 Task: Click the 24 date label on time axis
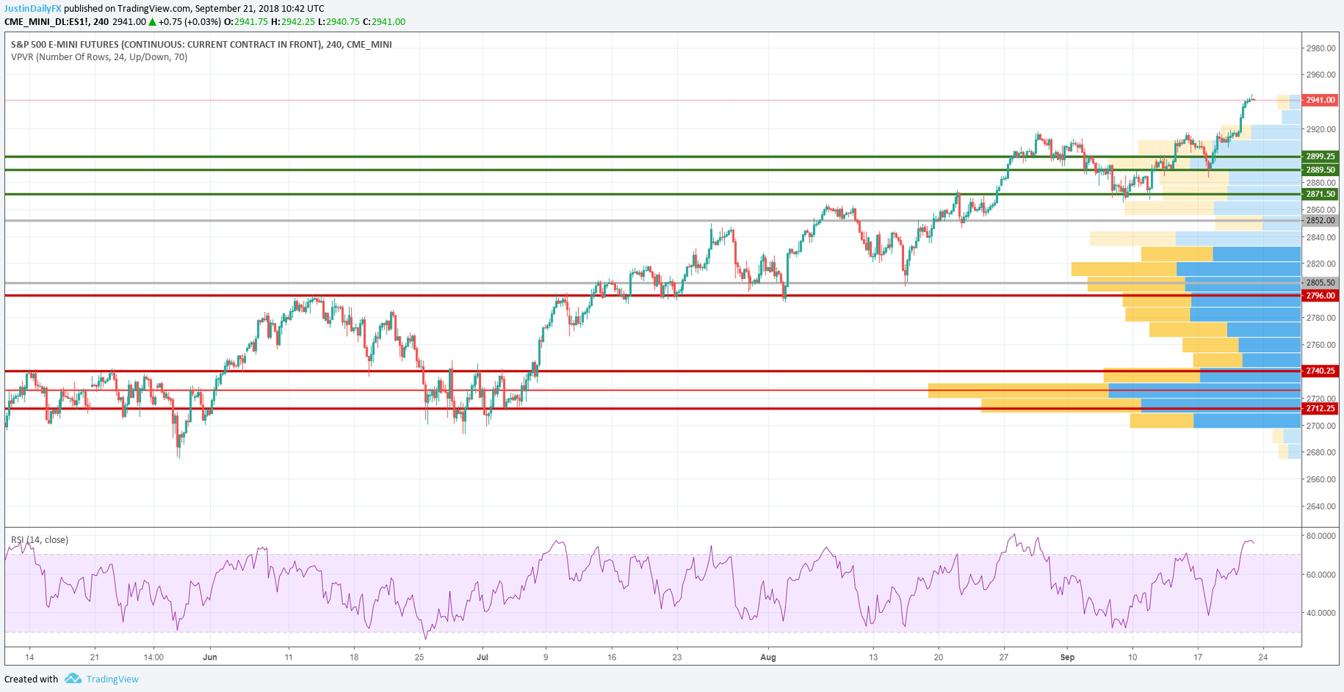(x=1262, y=657)
